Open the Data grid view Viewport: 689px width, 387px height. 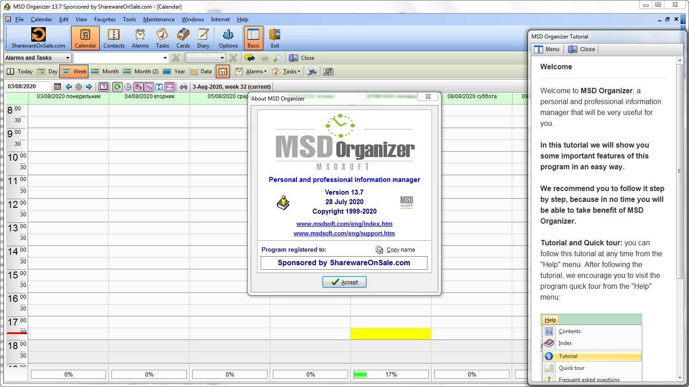coord(200,72)
